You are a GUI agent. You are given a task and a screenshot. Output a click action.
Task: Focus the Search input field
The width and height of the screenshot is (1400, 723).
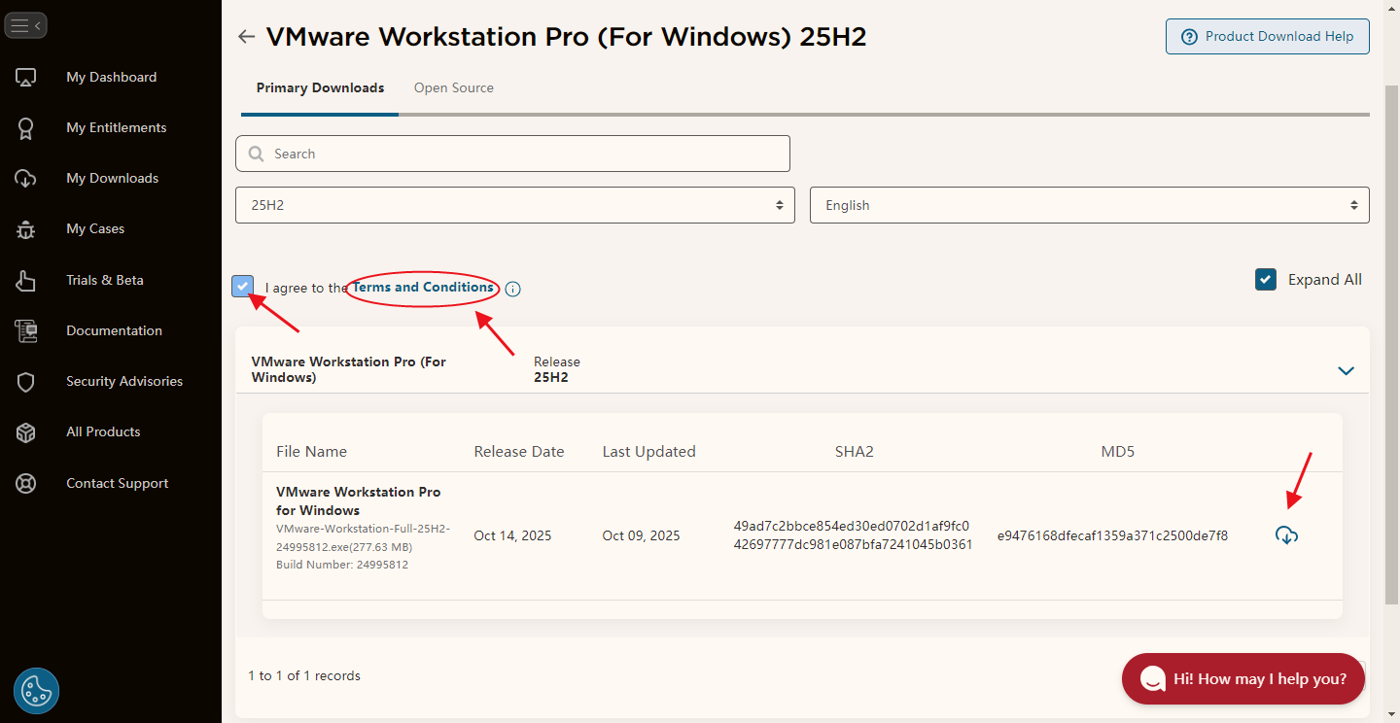(x=512, y=154)
